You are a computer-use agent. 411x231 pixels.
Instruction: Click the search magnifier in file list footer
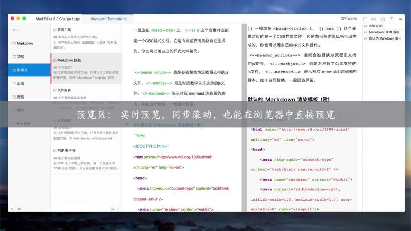[x=112, y=209]
